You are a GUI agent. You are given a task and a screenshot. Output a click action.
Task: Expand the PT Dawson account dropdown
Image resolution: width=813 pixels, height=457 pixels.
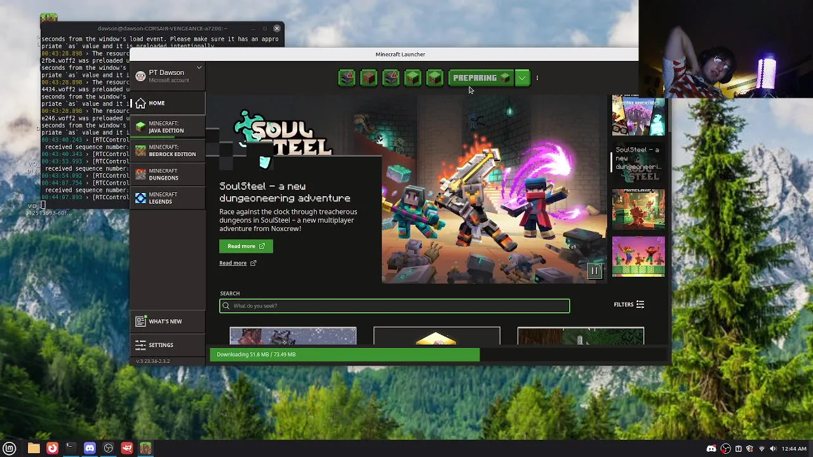[199, 67]
